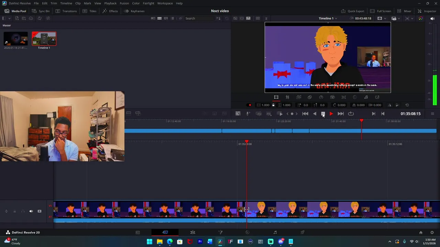The height and width of the screenshot is (247, 440).
Task: Switch to the Media page
Action: click(x=137, y=232)
